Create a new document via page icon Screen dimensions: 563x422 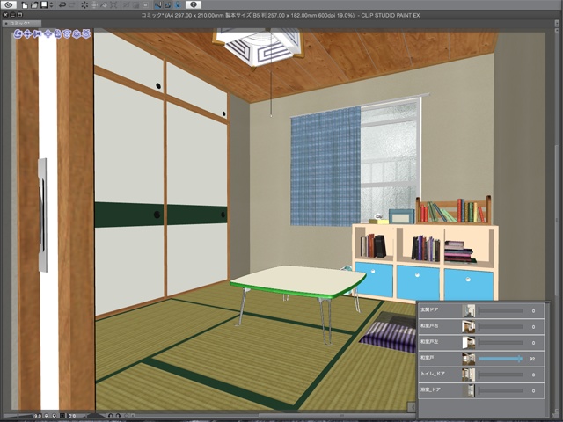point(25,5)
